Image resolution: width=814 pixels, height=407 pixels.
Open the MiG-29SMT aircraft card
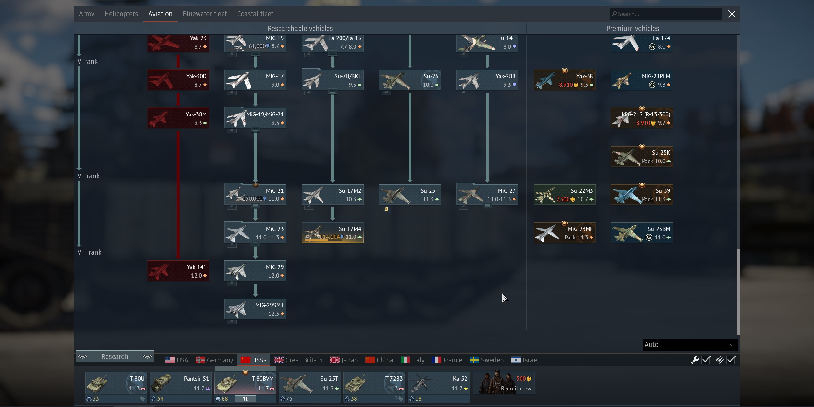pos(255,309)
